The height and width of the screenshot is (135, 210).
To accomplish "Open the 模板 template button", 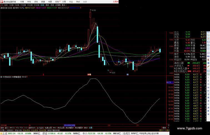I will pos(164,128).
